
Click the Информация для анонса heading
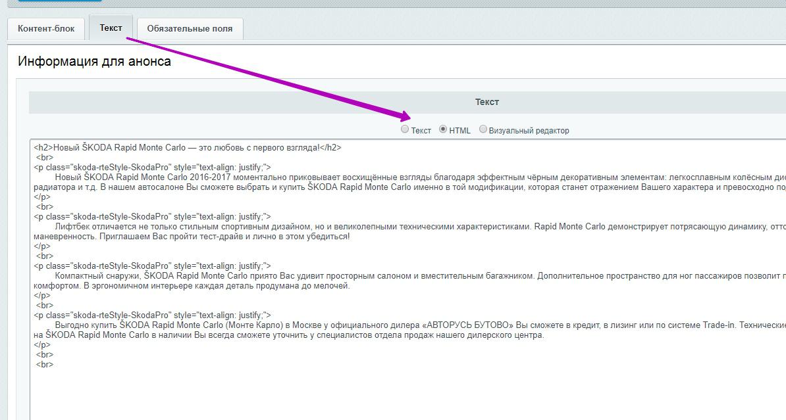click(94, 62)
